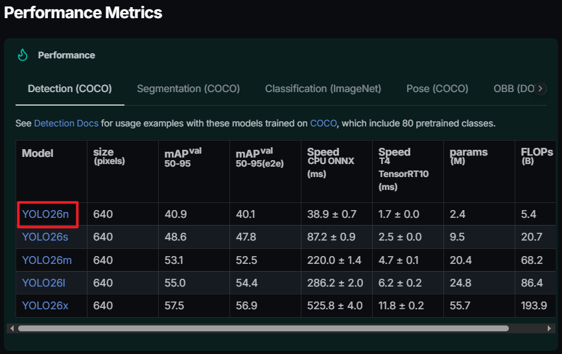
Task: Click the 24.8 params value
Action: [x=461, y=283]
